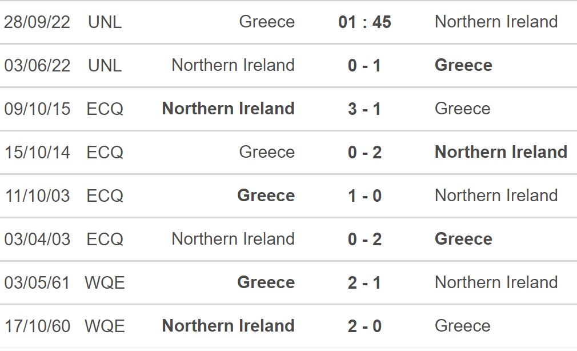Screen dimensions: 577x351
Task: Select bold Northern Ireland in the 09/10/15 match
Action: tap(229, 109)
